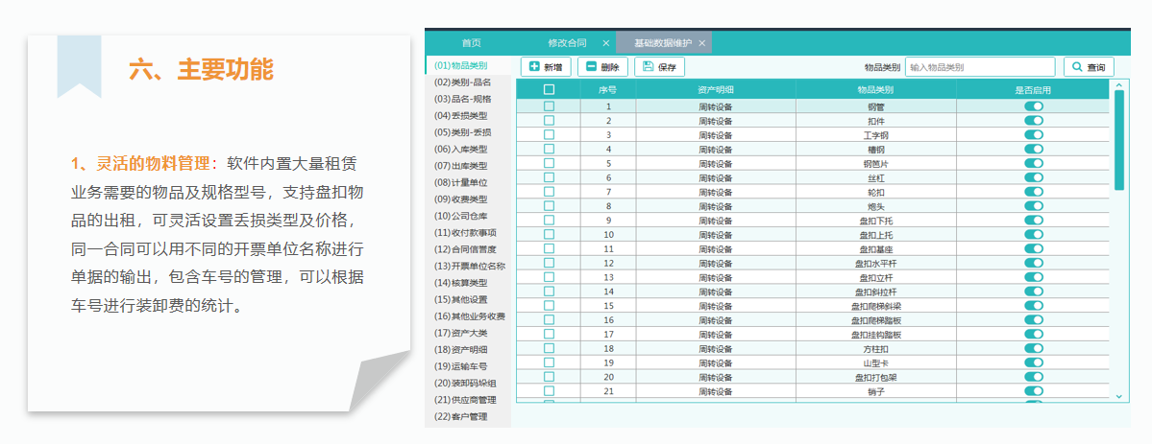Viewport: 1152px width, 444px height.
Task: Check the row 18 方柱扣 checkbox
Action: coord(549,349)
